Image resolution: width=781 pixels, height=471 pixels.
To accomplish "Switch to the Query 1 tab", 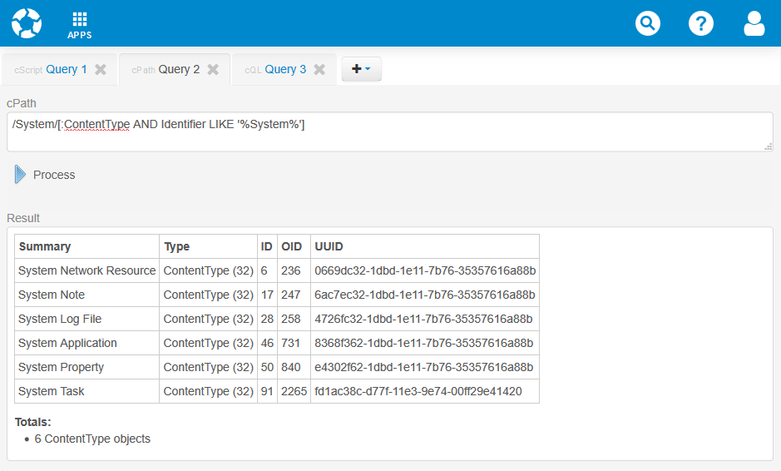I will click(x=67, y=70).
